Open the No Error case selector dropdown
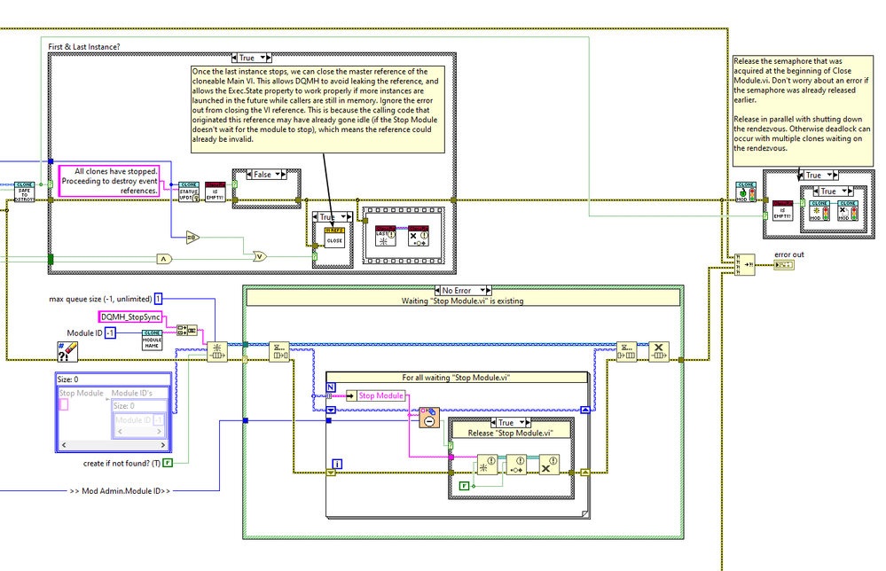The width and height of the screenshot is (886, 571). click(482, 290)
